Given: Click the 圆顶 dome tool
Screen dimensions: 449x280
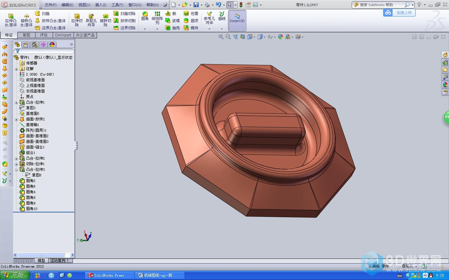Looking at the screenshot, I should click(x=191, y=21).
